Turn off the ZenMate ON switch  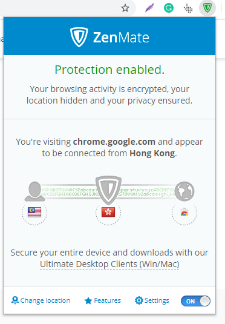tap(195, 301)
